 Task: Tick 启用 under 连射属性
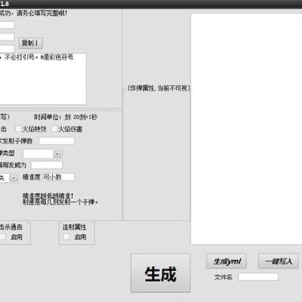pos(66,237)
